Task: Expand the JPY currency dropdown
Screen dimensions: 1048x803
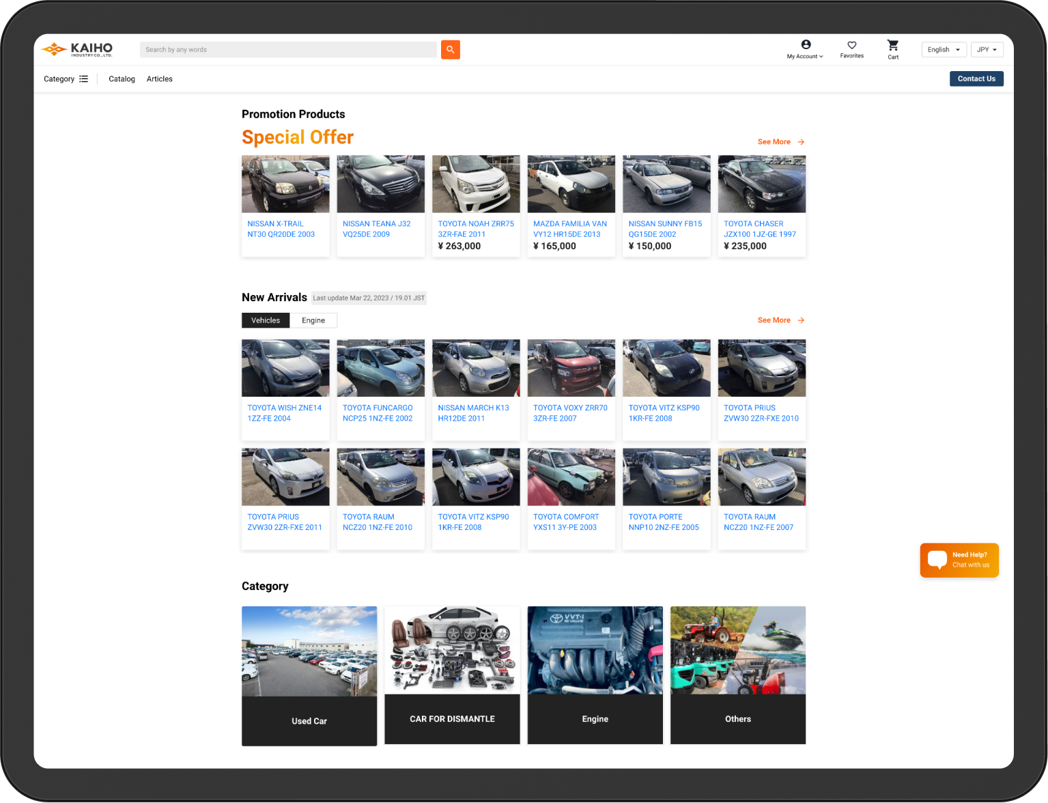Action: tap(987, 50)
